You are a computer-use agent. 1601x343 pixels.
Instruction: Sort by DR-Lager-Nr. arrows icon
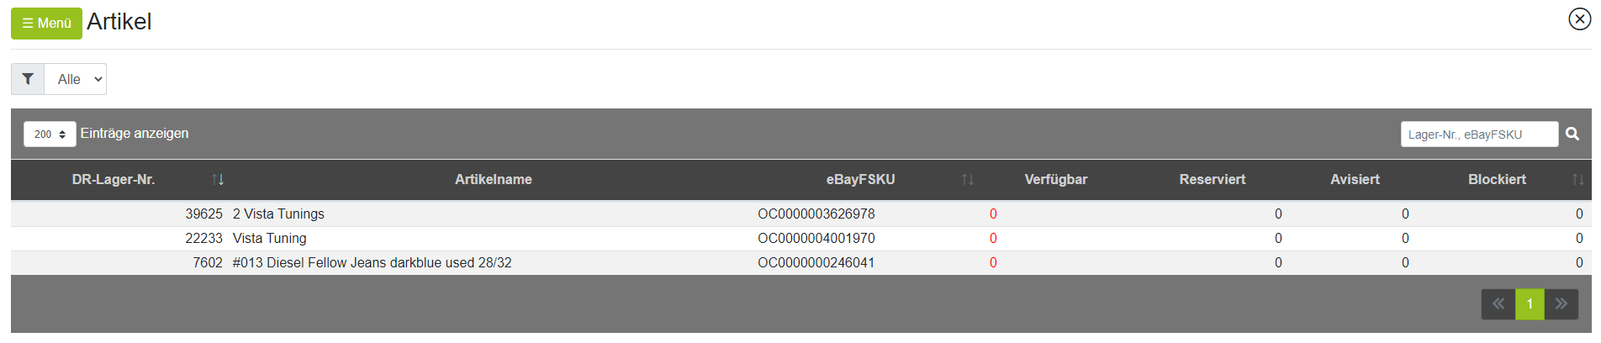click(x=218, y=179)
